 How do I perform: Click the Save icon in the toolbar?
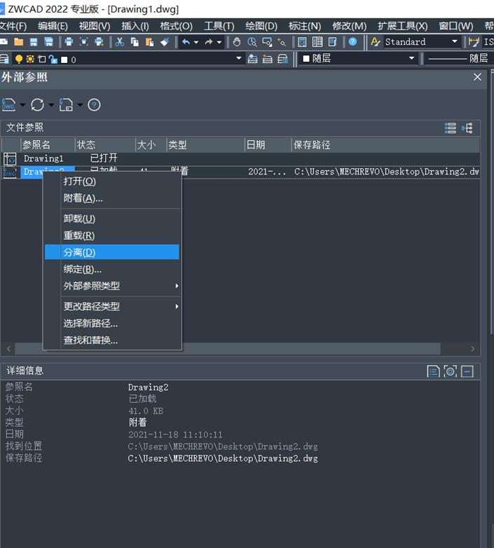click(x=34, y=42)
